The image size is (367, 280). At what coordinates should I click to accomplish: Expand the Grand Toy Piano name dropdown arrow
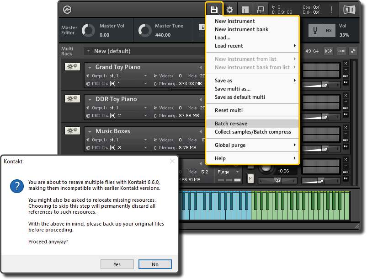tap(90, 67)
